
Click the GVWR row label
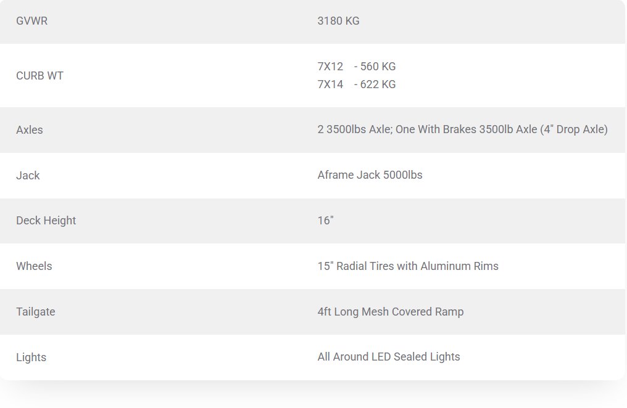pyautogui.click(x=31, y=21)
